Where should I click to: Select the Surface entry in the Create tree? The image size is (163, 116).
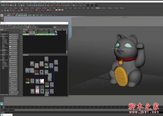4,38
